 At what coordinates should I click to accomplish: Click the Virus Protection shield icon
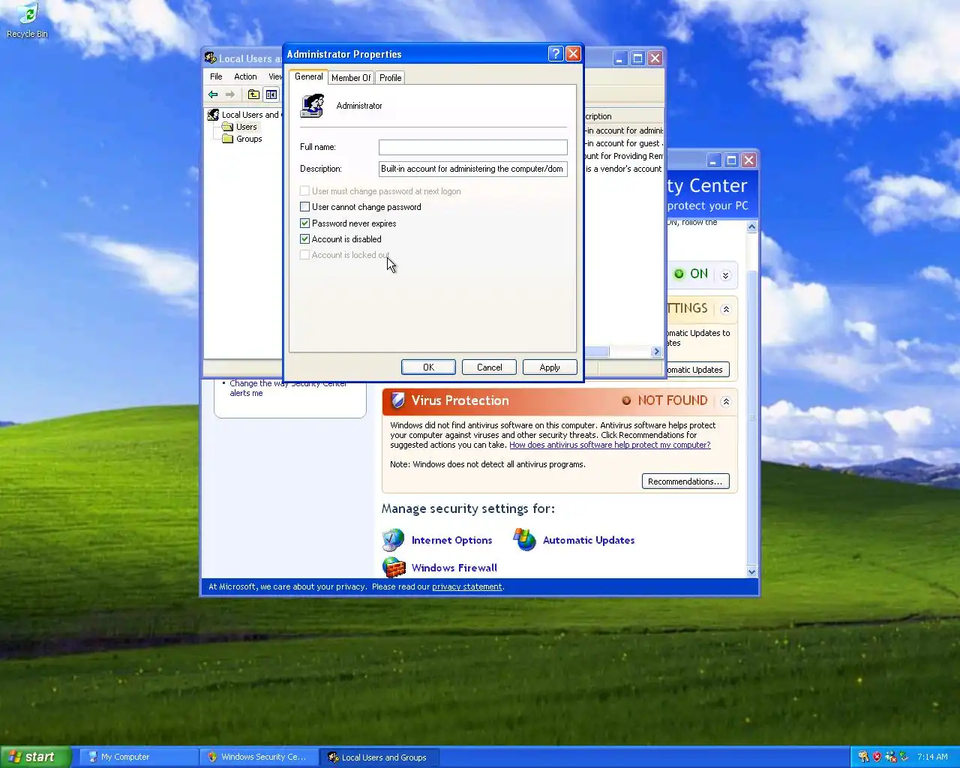coord(398,400)
